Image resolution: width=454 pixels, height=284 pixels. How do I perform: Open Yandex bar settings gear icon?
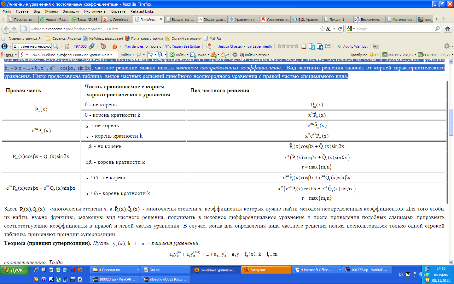coord(235,55)
